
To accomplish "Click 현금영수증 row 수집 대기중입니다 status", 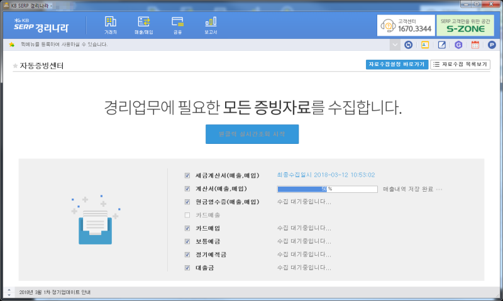I will (x=304, y=202).
